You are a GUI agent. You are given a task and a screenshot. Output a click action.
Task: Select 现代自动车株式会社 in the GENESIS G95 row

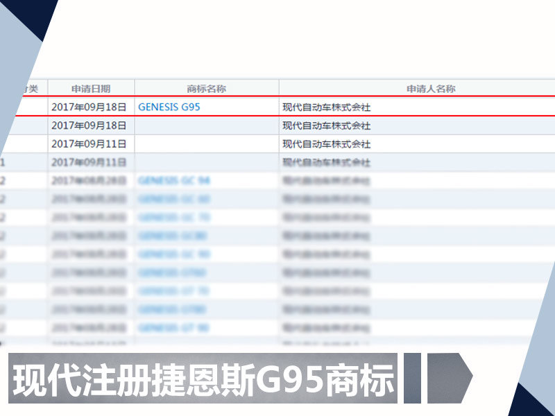point(326,107)
